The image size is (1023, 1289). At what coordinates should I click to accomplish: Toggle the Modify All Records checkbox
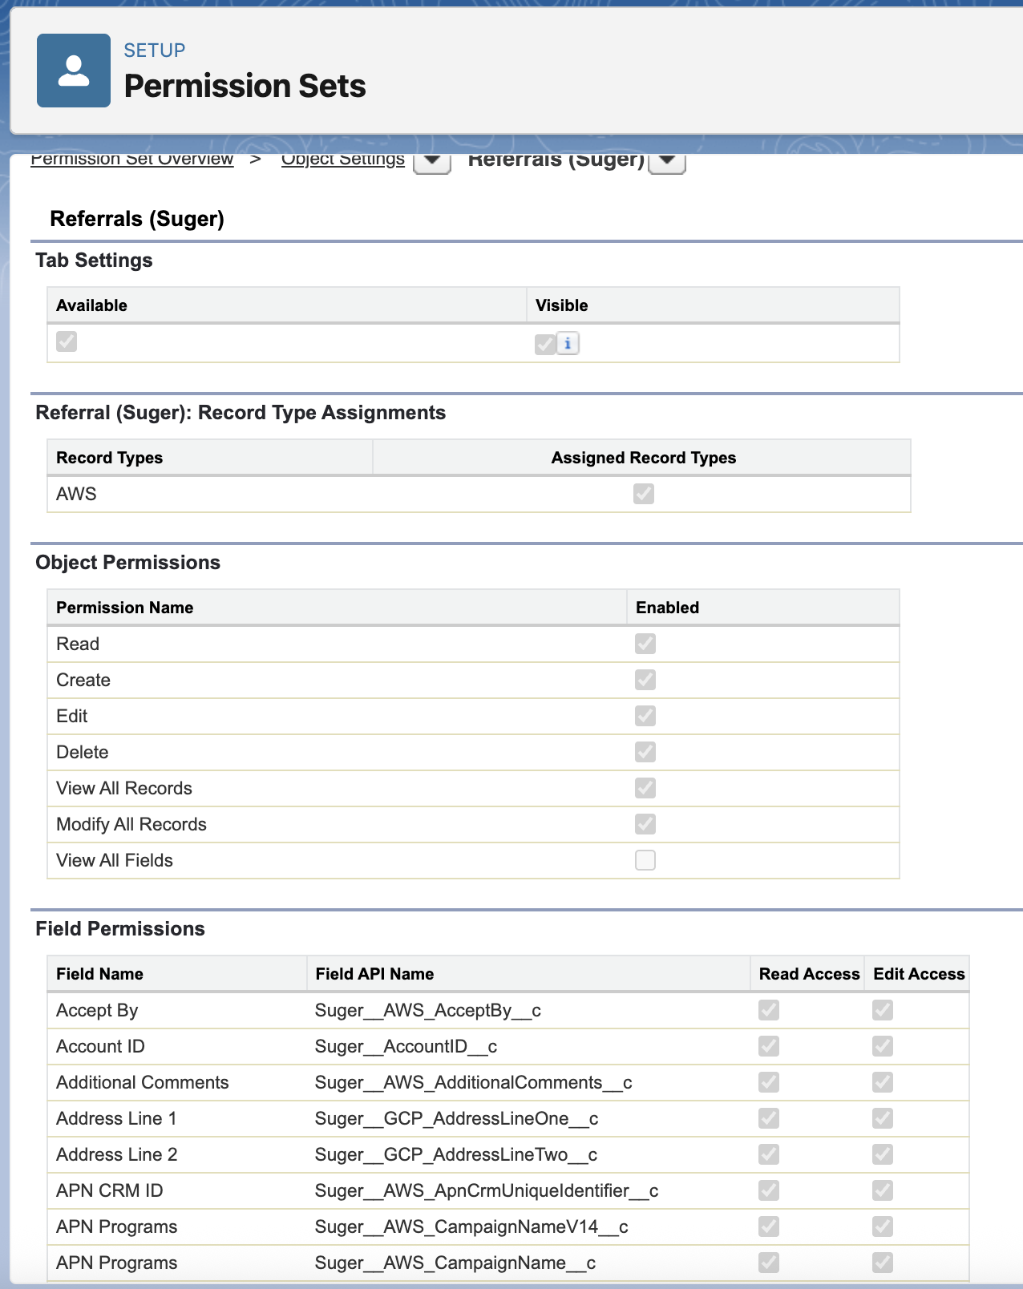click(x=645, y=824)
